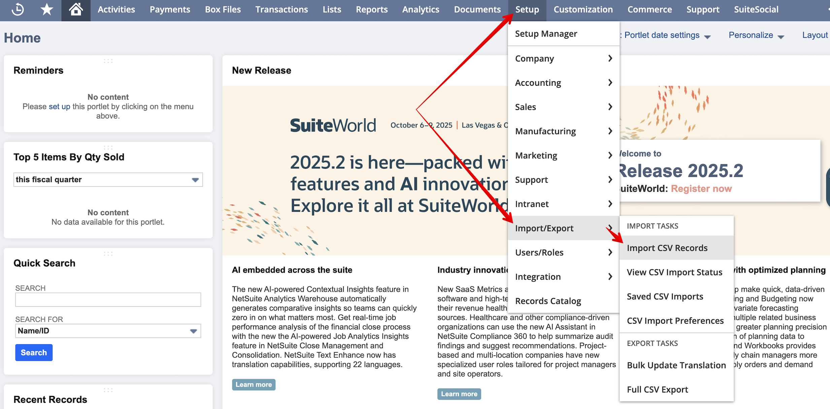This screenshot has height=409, width=830.
Task: Click Learn more under Industry innovation section
Action: [x=459, y=394]
